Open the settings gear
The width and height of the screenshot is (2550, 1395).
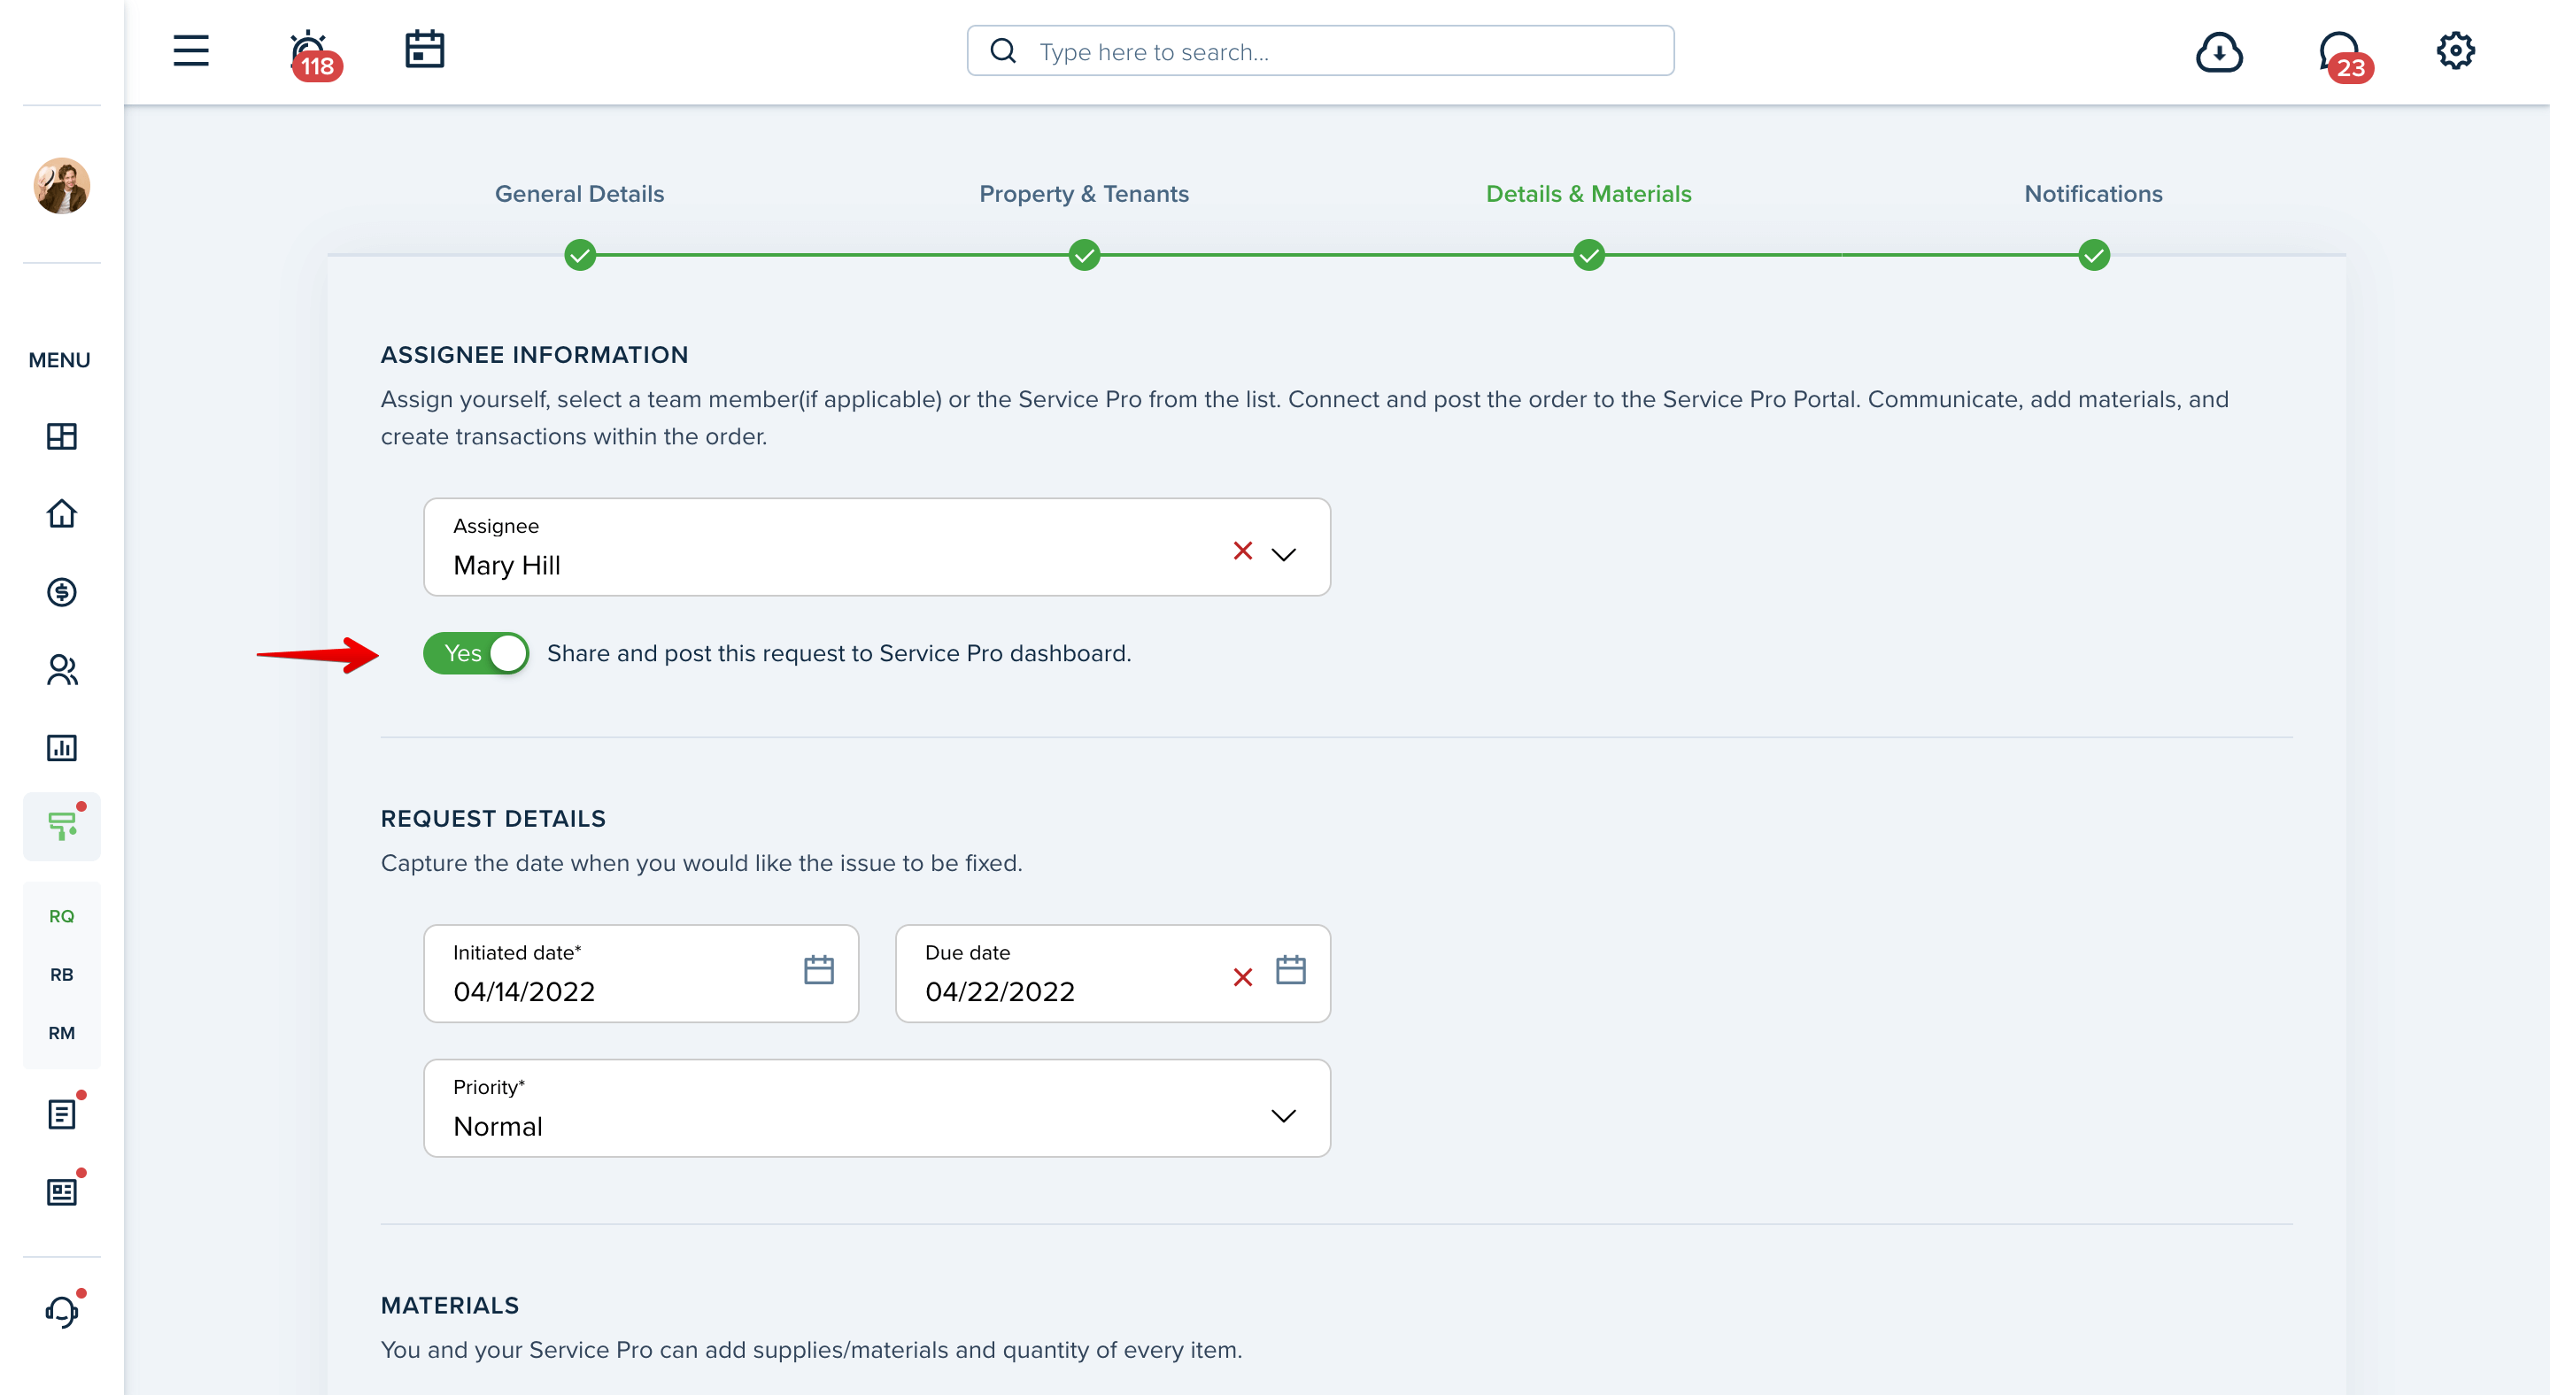pos(2455,50)
